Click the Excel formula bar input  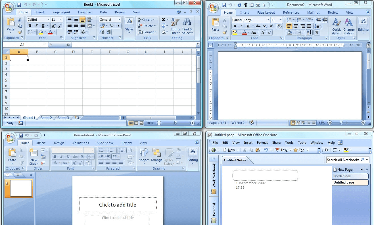tap(134, 45)
